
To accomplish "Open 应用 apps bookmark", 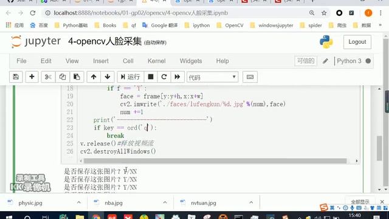I will (x=15, y=25).
